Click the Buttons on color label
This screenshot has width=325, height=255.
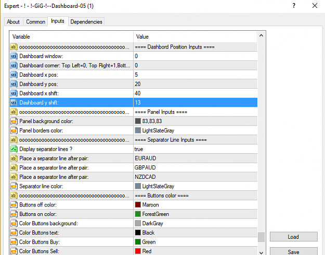tap(38, 214)
